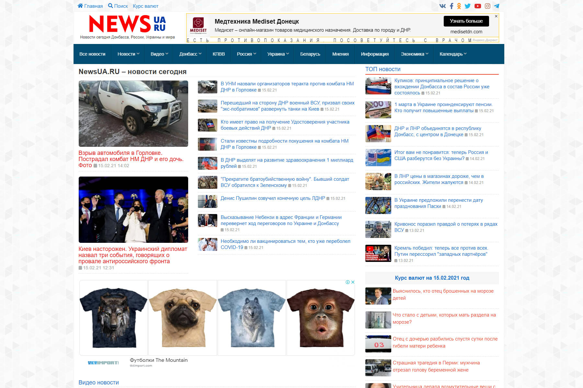Open thumbnail for Удостоверения участника article
This screenshot has width=583, height=388.
coord(208,125)
